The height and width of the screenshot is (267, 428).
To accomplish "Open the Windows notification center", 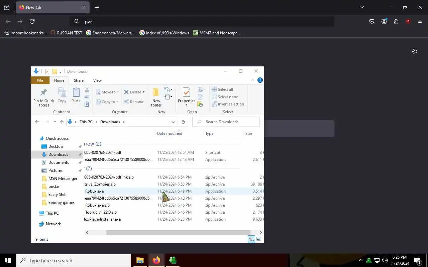I will (418, 260).
